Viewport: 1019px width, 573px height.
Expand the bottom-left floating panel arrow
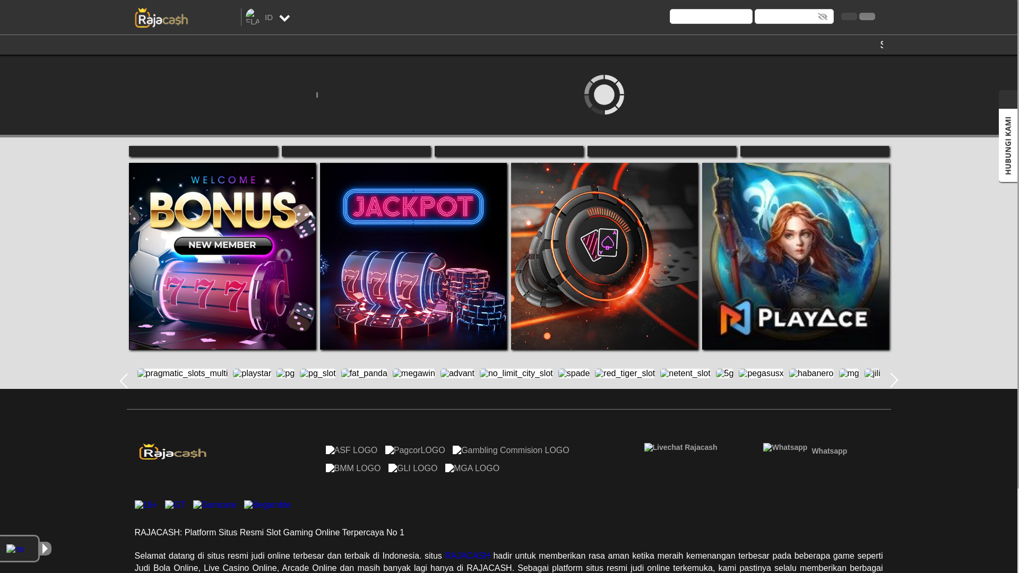pyautogui.click(x=46, y=549)
